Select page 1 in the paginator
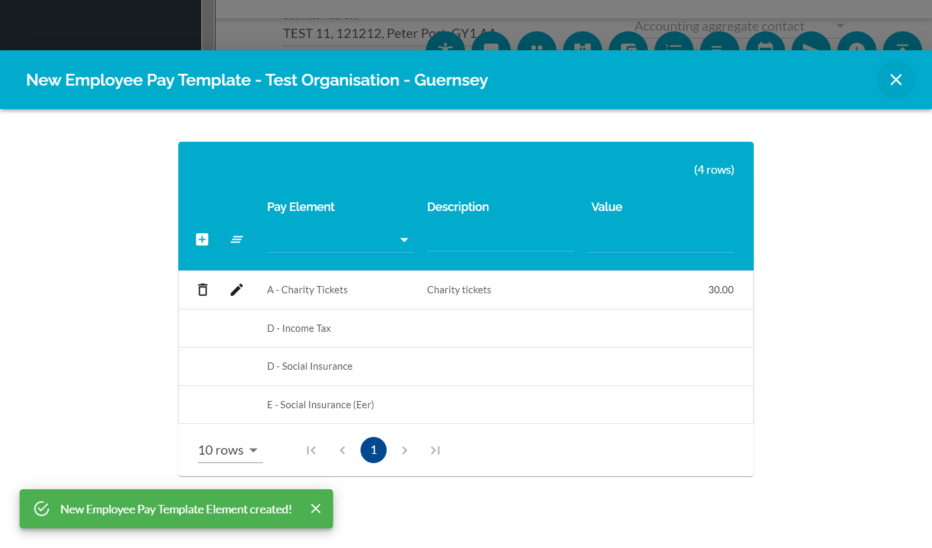This screenshot has height=548, width=932. click(374, 450)
